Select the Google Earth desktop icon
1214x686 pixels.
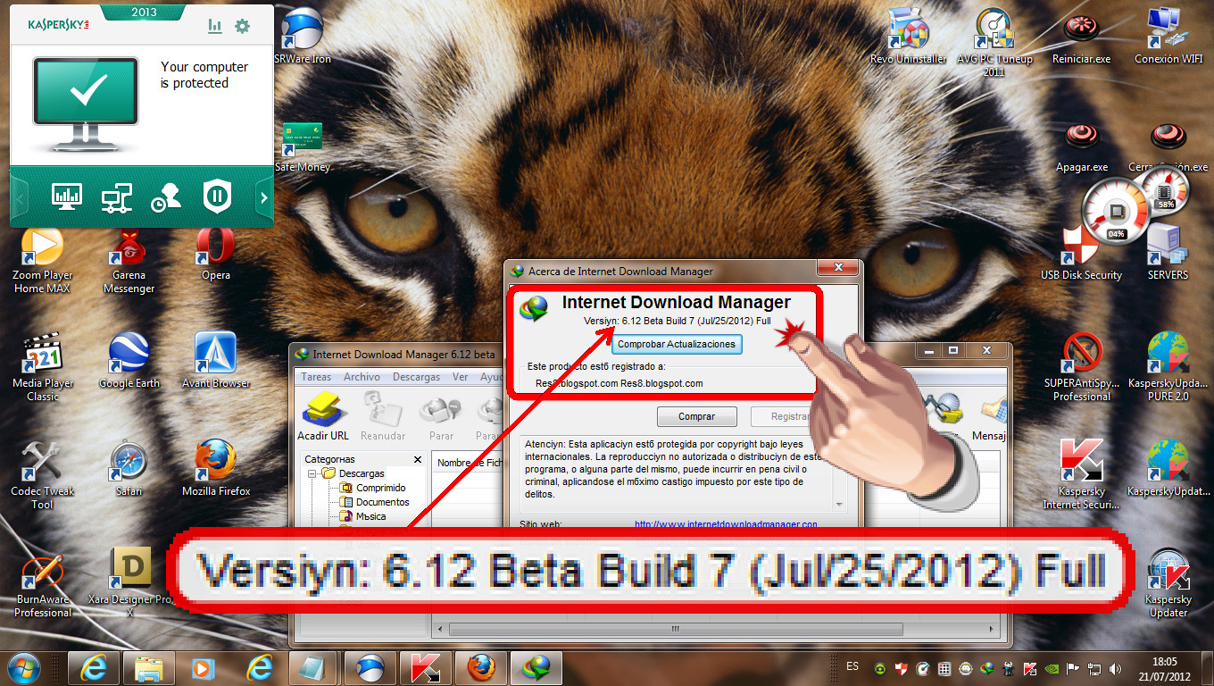coord(129,362)
